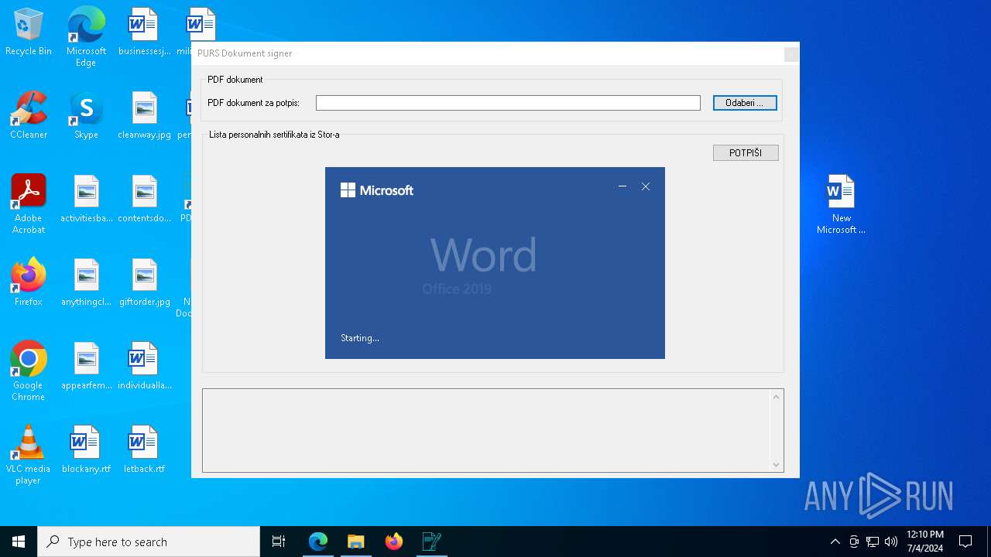Viewport: 991px width, 557px height.
Task: Close the PURS Dokument signer window
Action: tap(791, 54)
